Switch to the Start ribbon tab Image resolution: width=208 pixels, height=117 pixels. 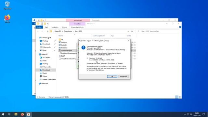46,27
